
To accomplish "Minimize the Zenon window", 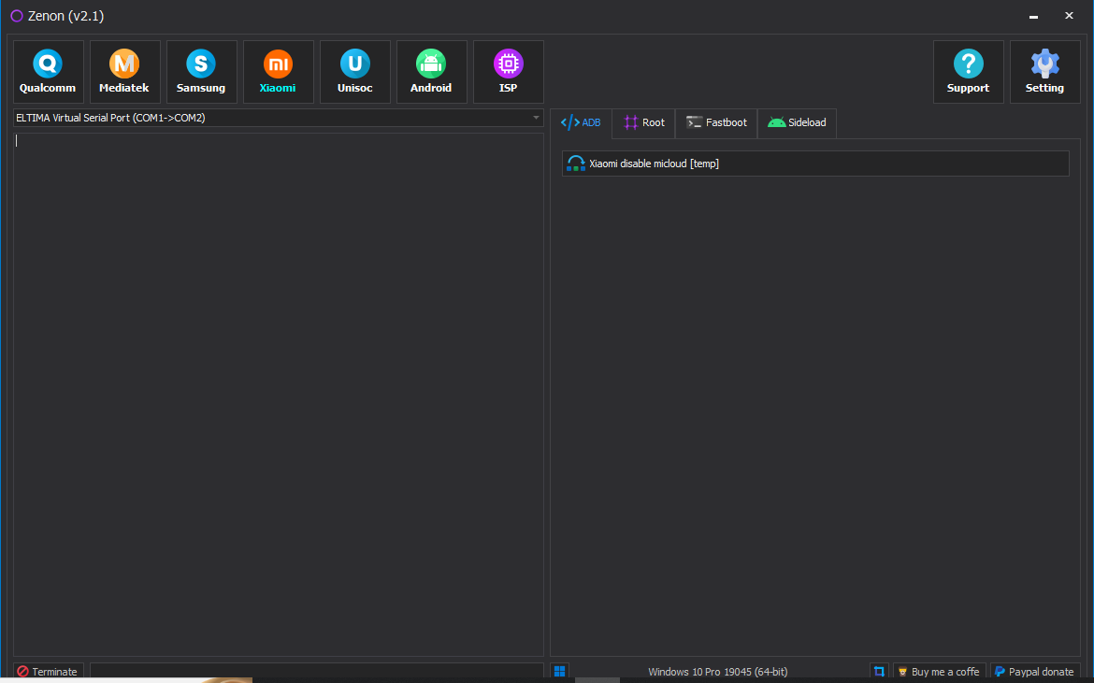I will [x=1033, y=16].
